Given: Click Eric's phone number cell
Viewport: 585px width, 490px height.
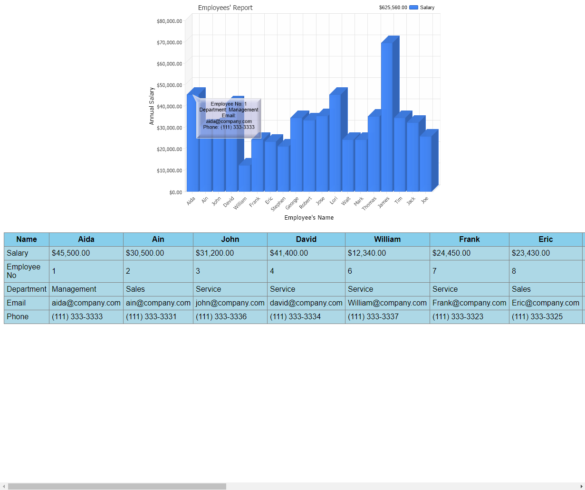Looking at the screenshot, I should [546, 316].
